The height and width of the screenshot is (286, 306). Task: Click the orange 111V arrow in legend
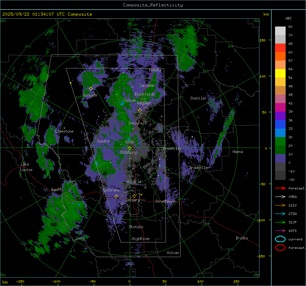point(280,205)
